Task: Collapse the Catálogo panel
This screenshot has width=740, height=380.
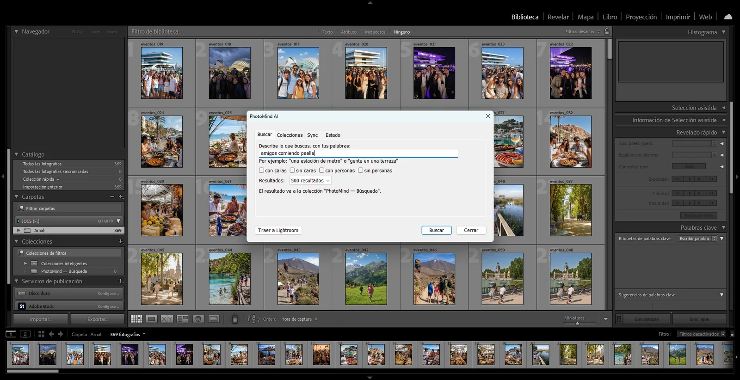Action: [x=17, y=154]
